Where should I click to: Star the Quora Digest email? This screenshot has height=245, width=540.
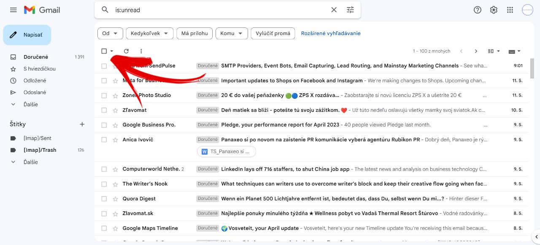click(115, 199)
